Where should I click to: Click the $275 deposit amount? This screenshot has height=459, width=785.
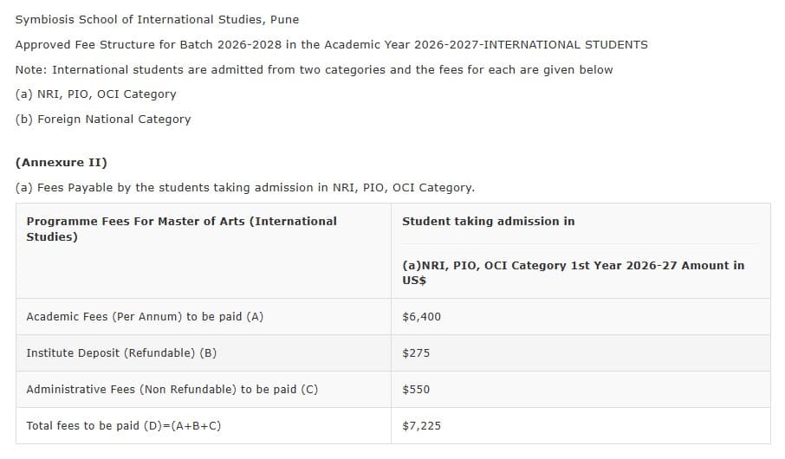click(x=416, y=353)
